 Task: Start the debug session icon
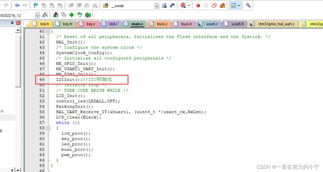183,5
